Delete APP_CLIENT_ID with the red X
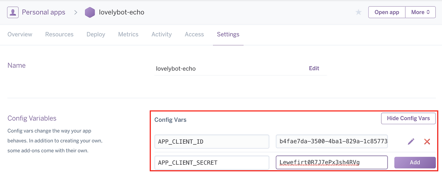442x175 pixels. (x=427, y=142)
